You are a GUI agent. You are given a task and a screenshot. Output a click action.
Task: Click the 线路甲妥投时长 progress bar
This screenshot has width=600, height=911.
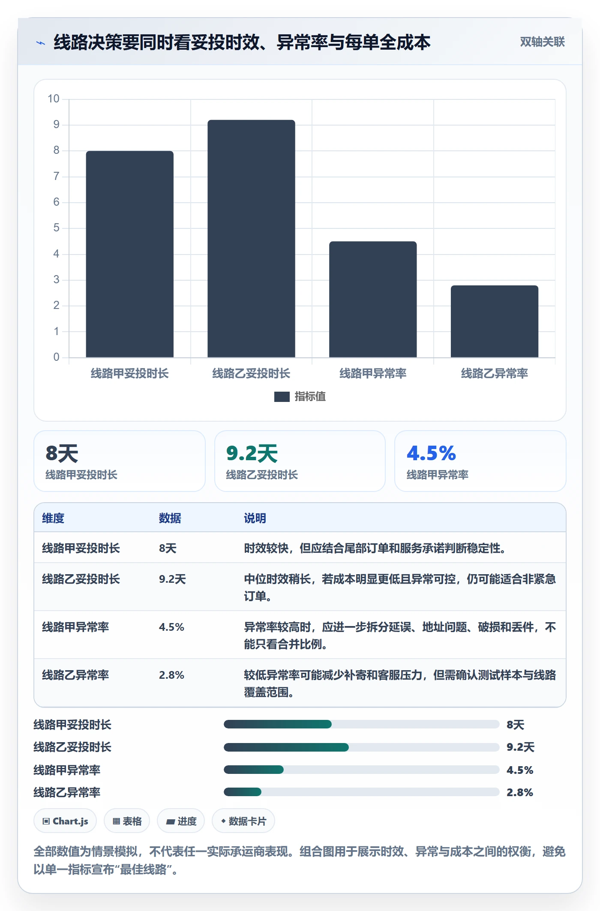pyautogui.click(x=362, y=724)
